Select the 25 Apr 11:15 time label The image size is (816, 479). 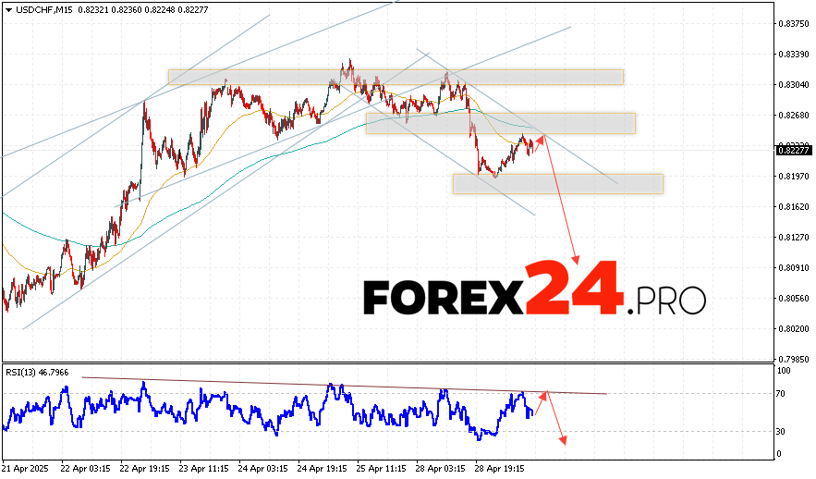(382, 469)
